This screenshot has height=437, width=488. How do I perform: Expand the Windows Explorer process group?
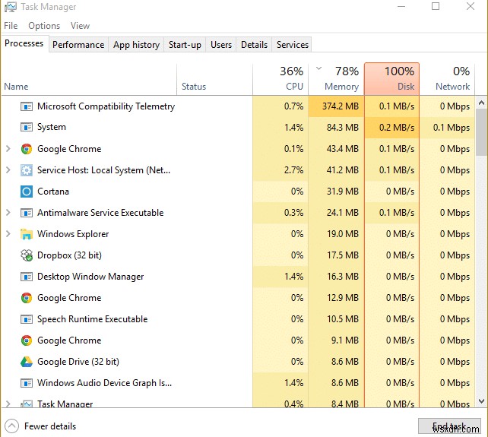pyautogui.click(x=8, y=234)
